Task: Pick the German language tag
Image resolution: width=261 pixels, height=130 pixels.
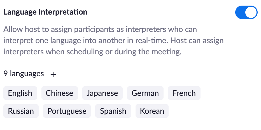Action: tap(145, 93)
